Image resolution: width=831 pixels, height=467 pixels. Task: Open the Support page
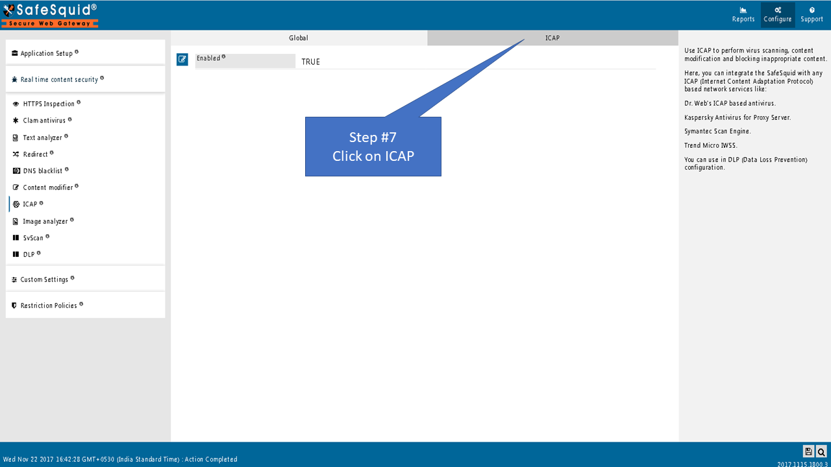click(x=812, y=14)
